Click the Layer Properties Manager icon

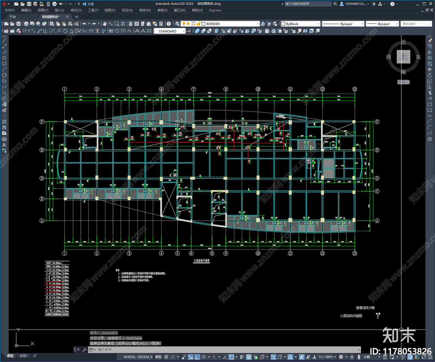[x=178, y=24]
